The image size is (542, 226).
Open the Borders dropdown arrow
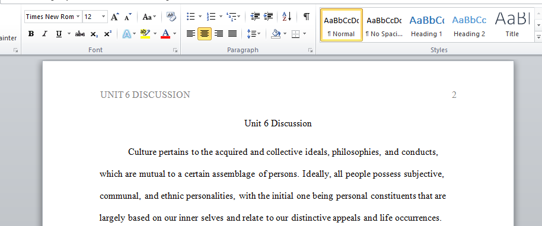305,34
